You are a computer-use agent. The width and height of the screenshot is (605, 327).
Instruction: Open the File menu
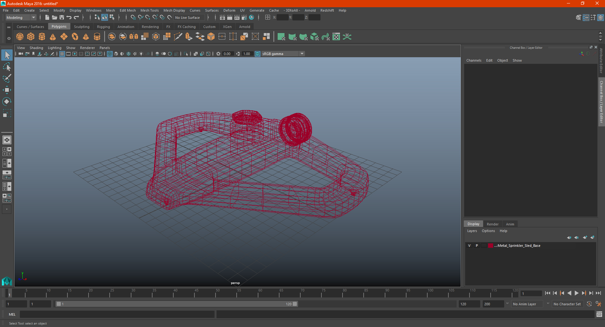(6, 10)
